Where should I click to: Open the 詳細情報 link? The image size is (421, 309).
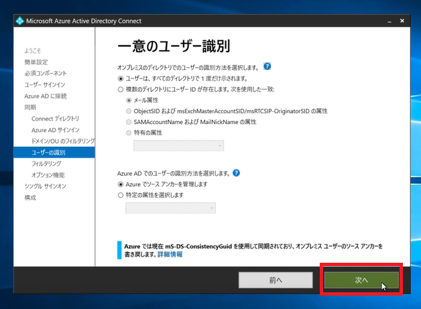170,254
